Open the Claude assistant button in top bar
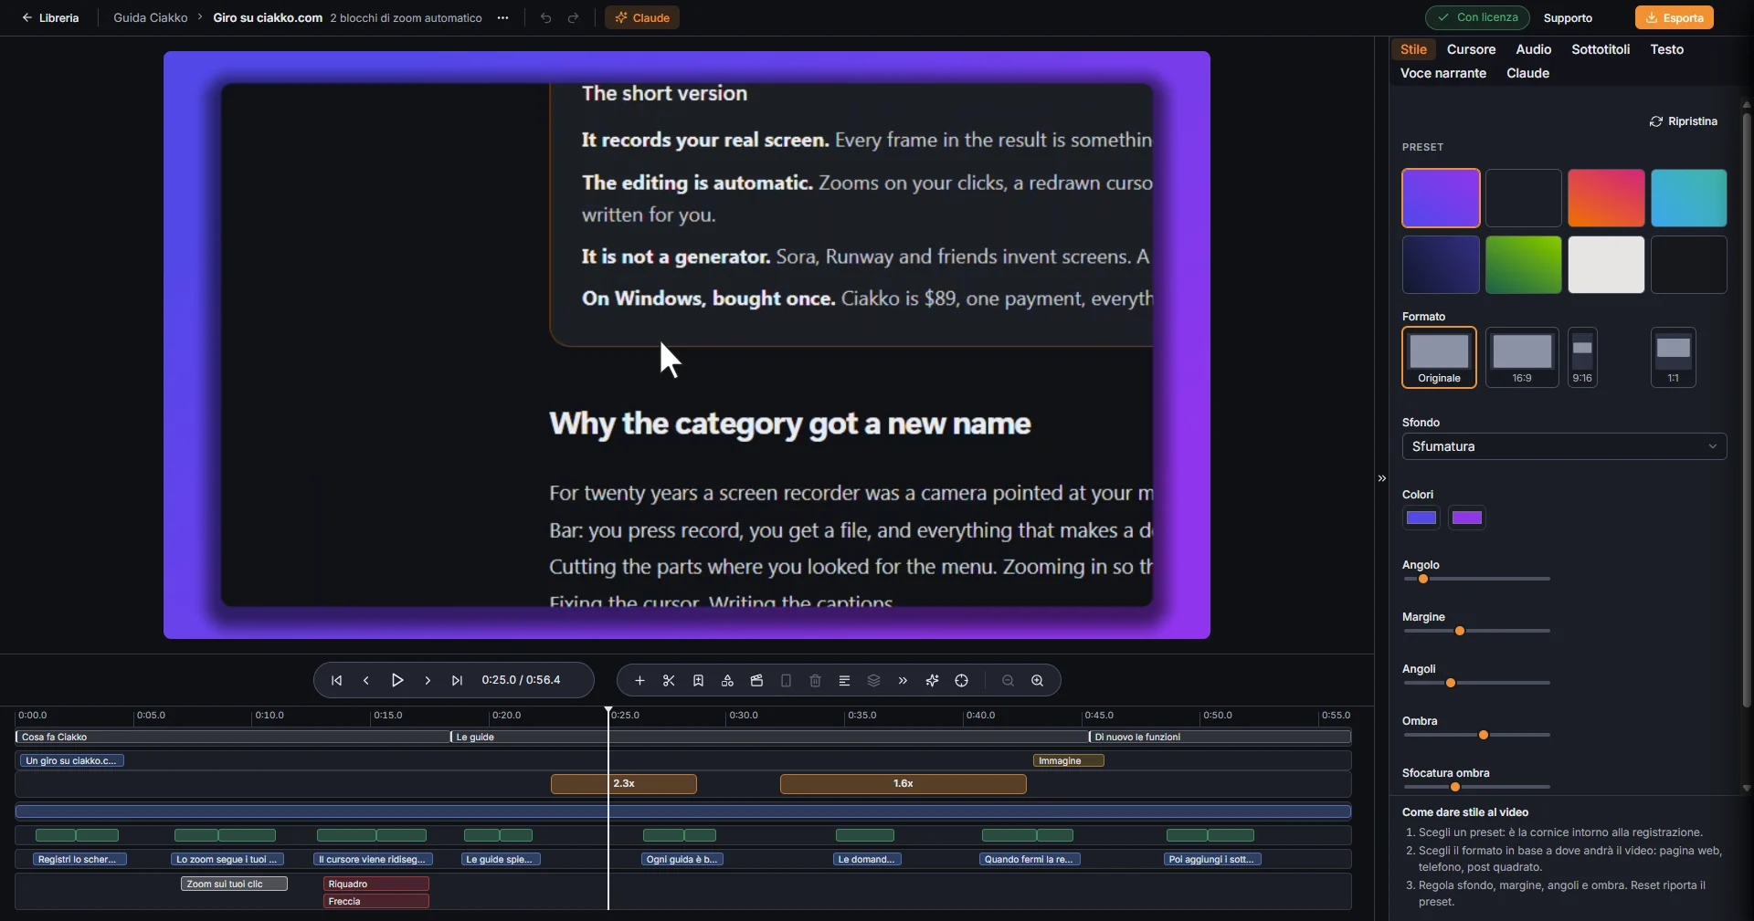This screenshot has width=1754, height=921. [641, 17]
